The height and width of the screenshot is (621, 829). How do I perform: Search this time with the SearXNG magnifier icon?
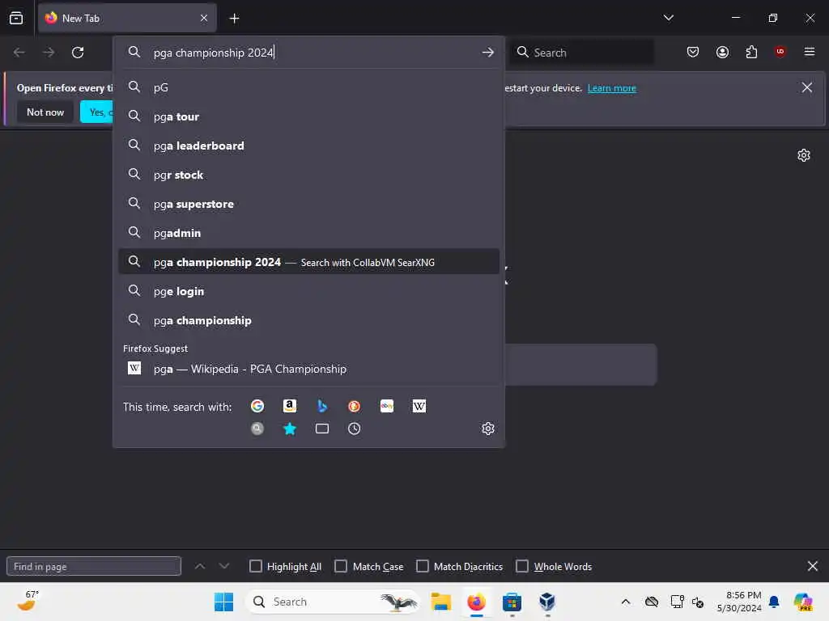[x=257, y=429]
